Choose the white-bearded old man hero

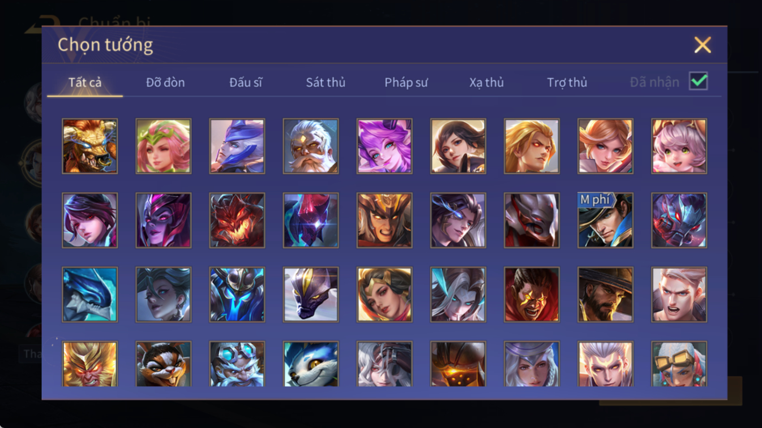tap(311, 146)
